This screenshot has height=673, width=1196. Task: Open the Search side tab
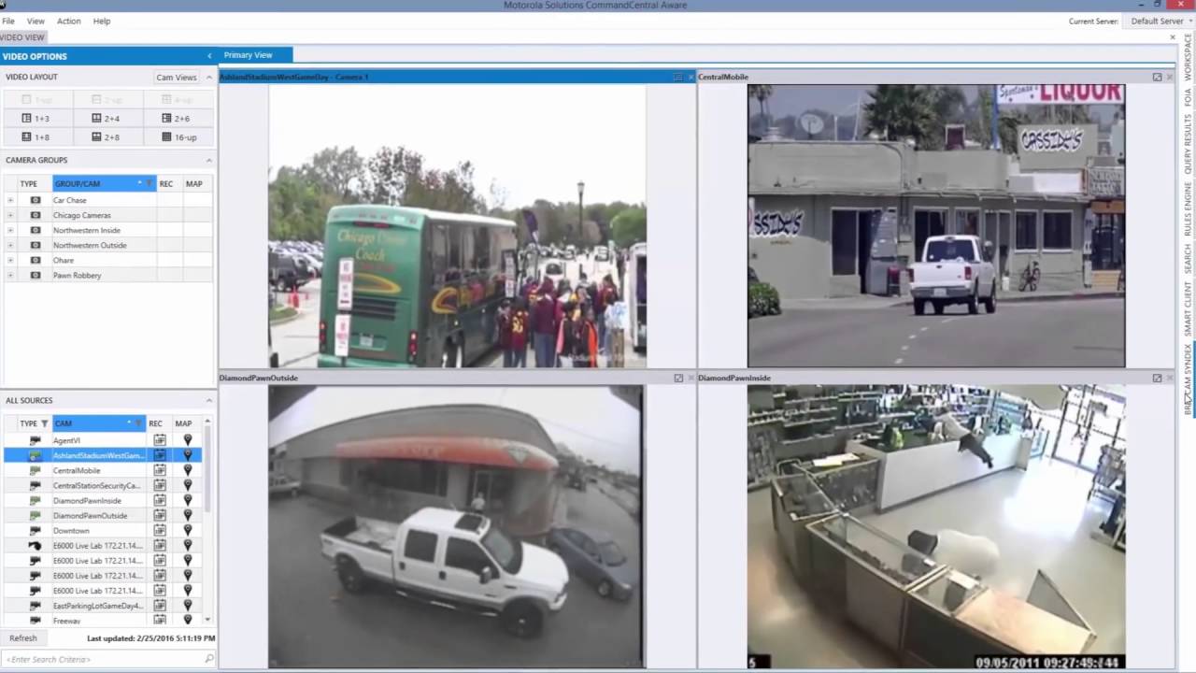click(x=1189, y=259)
